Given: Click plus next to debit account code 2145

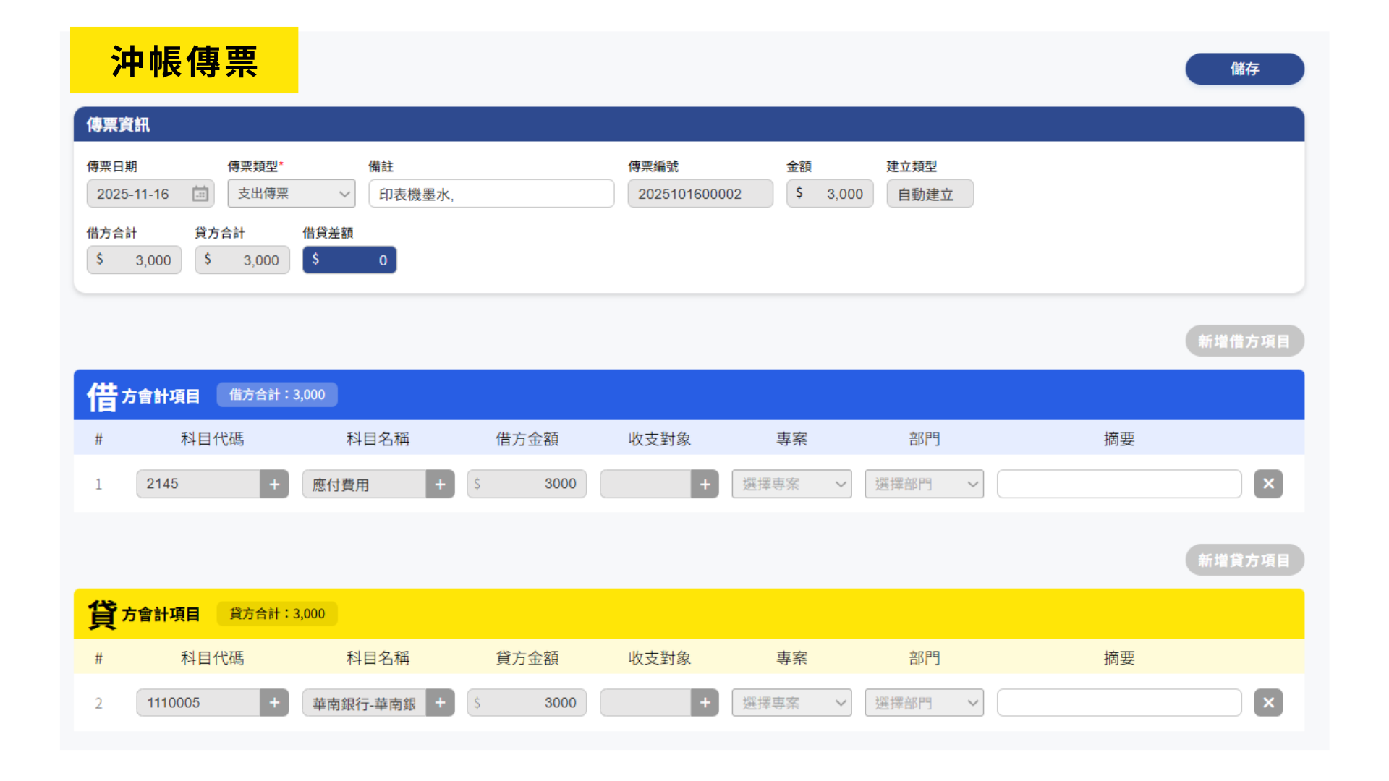Looking at the screenshot, I should pyautogui.click(x=274, y=485).
